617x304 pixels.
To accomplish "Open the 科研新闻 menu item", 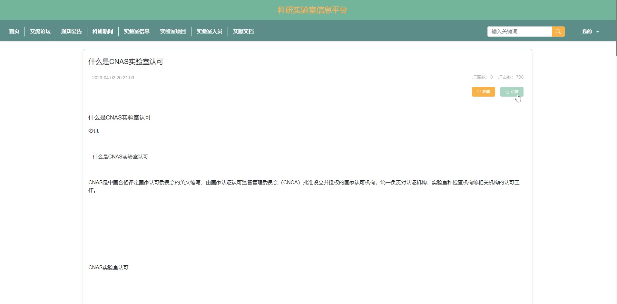I will [x=103, y=31].
